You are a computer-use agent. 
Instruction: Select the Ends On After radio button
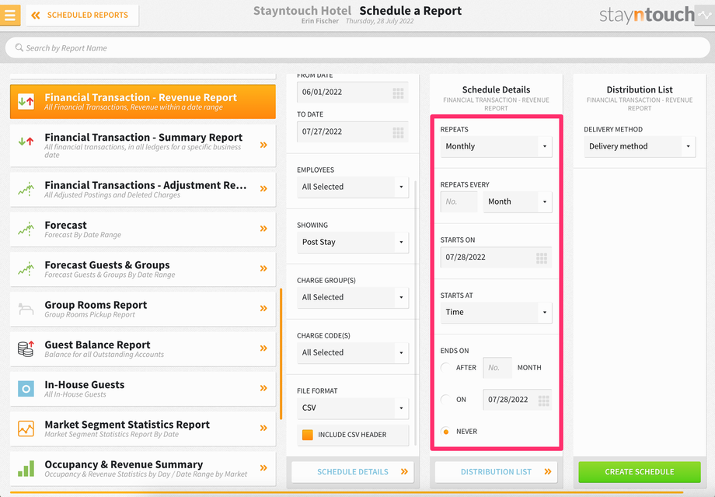coord(445,367)
